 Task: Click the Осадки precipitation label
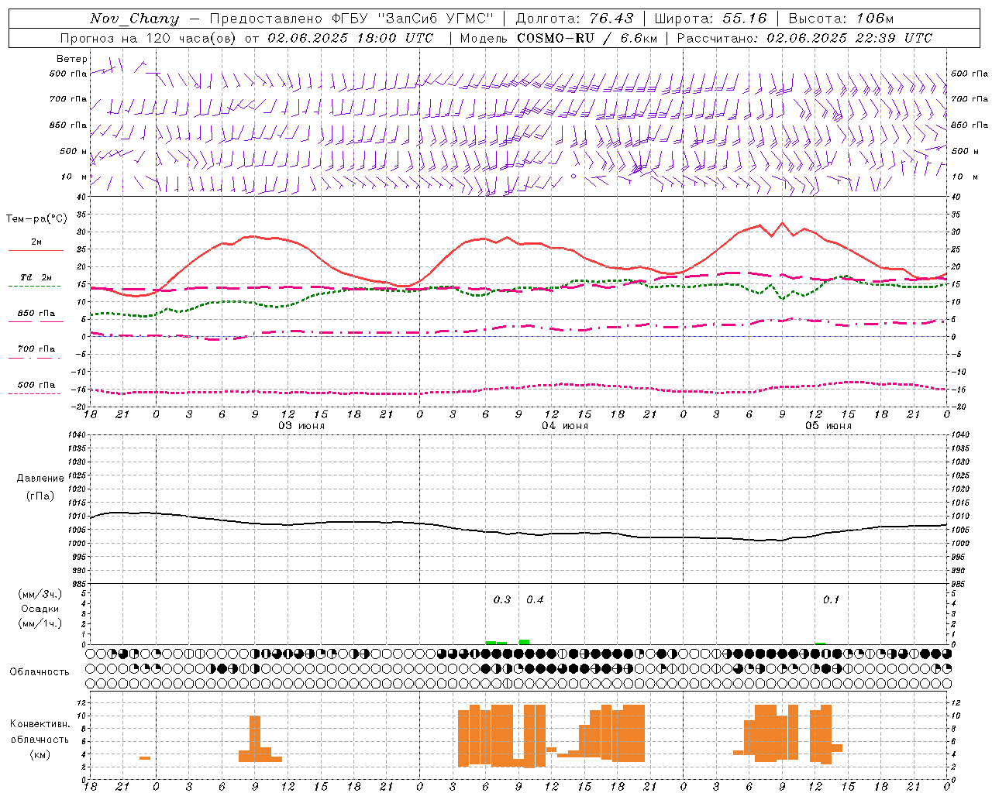click(x=40, y=609)
